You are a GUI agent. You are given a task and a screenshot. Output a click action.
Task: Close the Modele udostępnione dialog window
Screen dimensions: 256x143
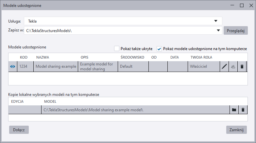[x=251, y=5]
